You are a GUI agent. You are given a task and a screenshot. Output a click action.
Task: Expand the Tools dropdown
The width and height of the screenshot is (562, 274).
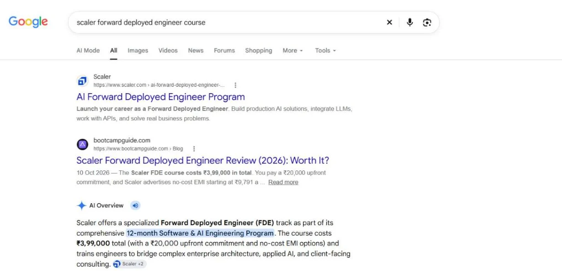coord(325,51)
